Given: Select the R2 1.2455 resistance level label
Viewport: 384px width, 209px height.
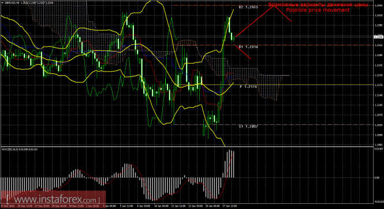Looking at the screenshot, I should (248, 8).
